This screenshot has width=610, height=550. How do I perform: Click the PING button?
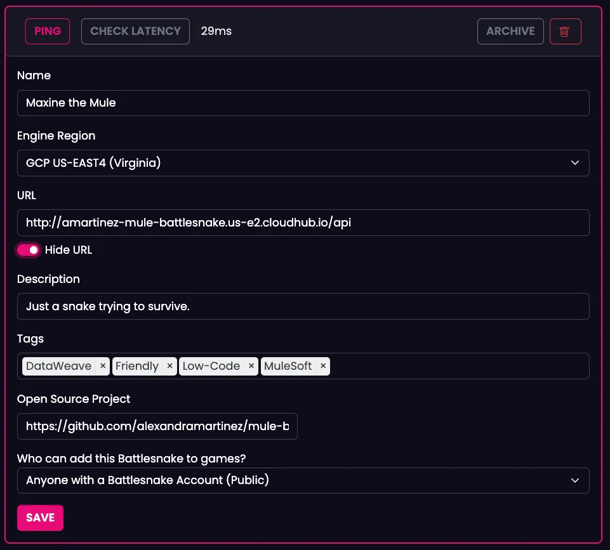(48, 32)
